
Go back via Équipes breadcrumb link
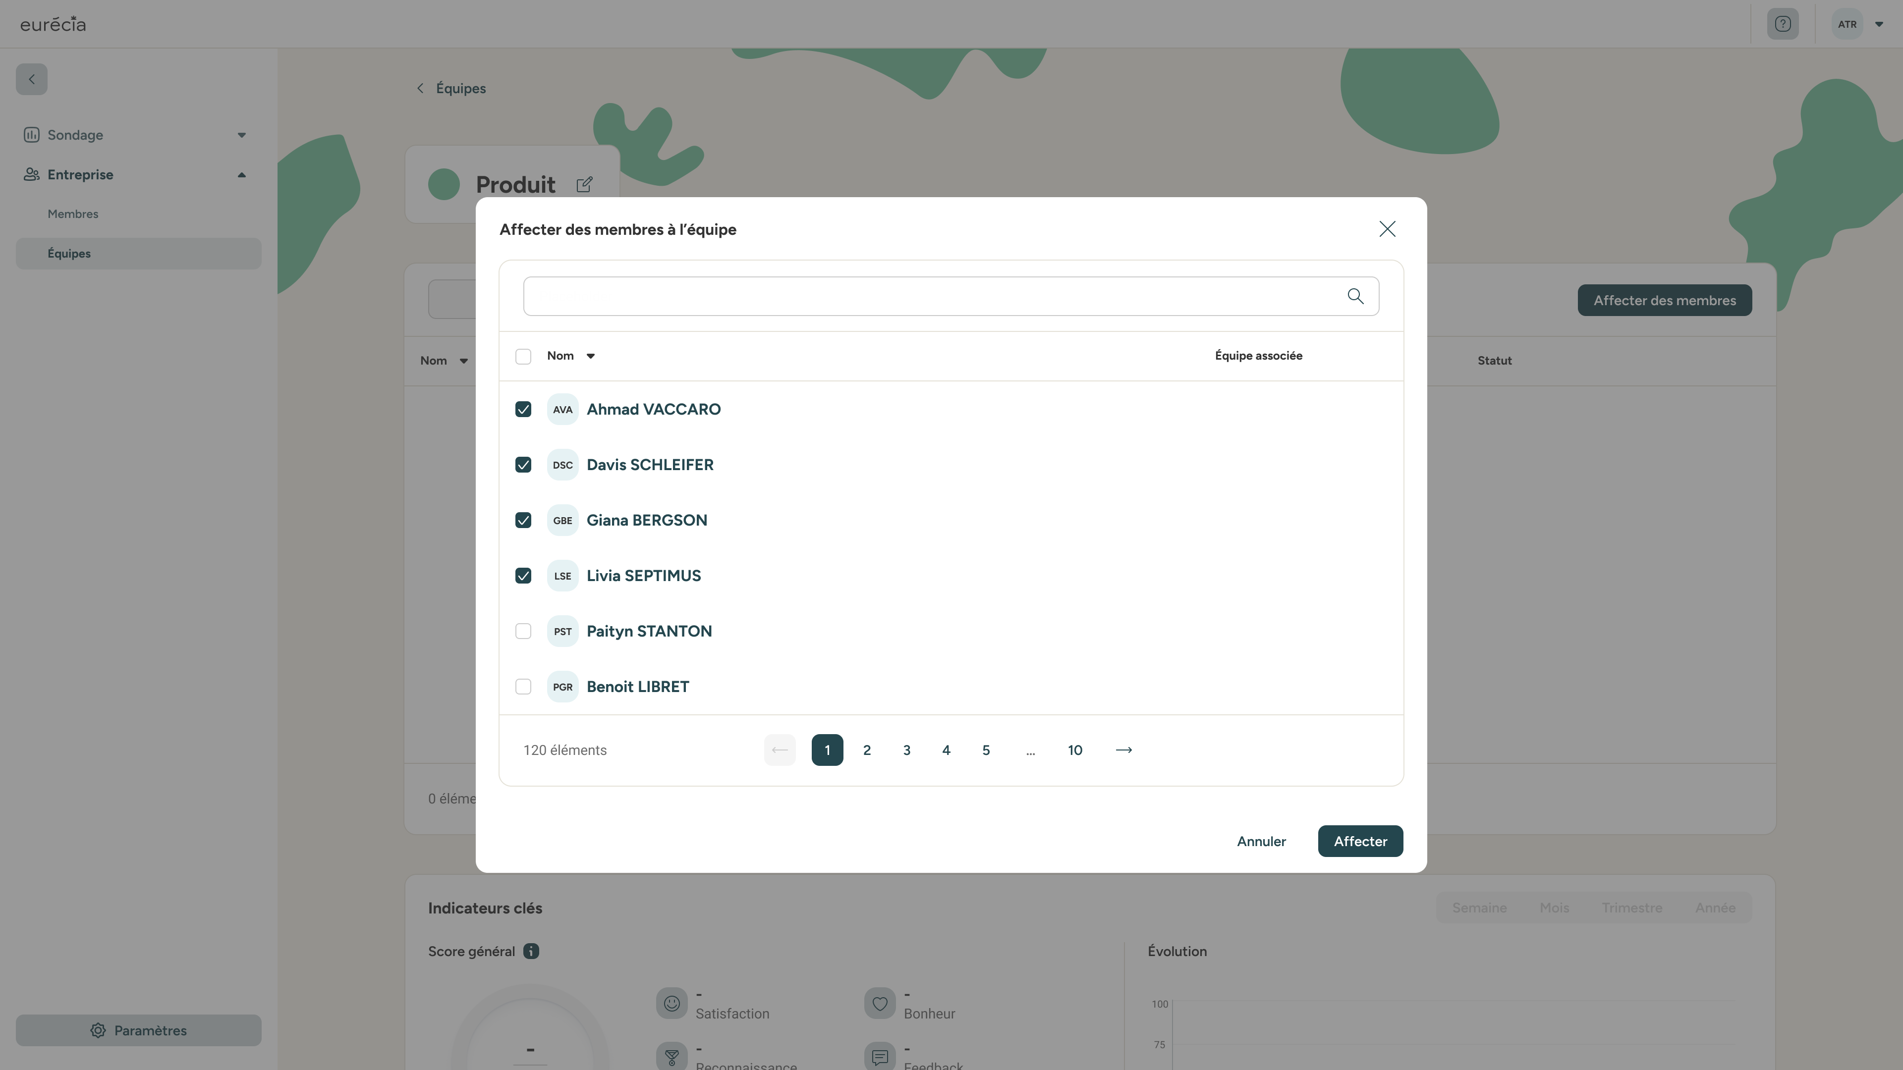(x=460, y=89)
